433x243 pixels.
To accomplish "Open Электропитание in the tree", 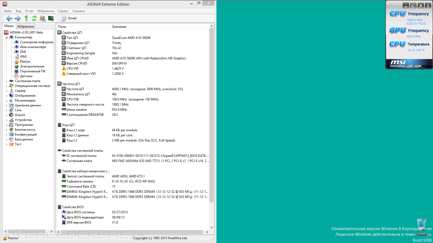I will tap(32, 66).
